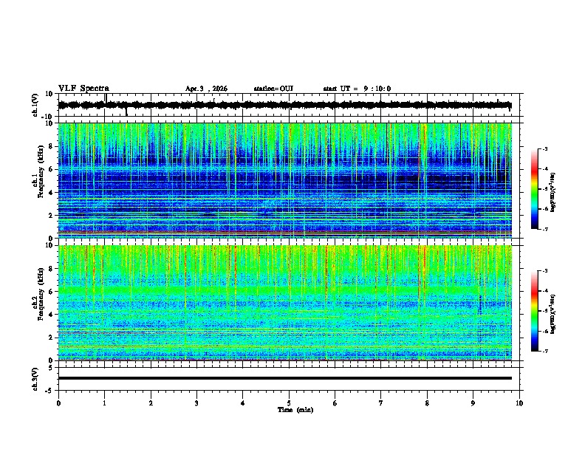Click the time axis tick label "4"
585x452 pixels.
pyautogui.click(x=243, y=403)
